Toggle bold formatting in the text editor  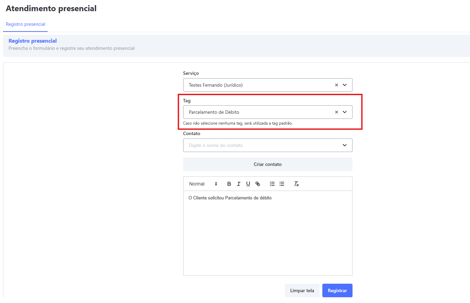pos(229,183)
